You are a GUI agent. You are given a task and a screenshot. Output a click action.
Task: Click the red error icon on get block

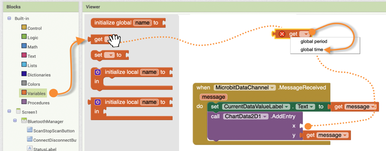(282, 34)
